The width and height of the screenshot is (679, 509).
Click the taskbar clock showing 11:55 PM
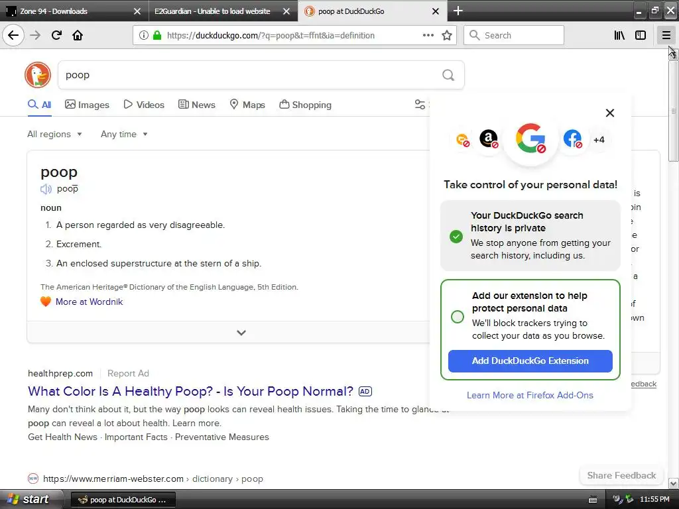pyautogui.click(x=654, y=500)
